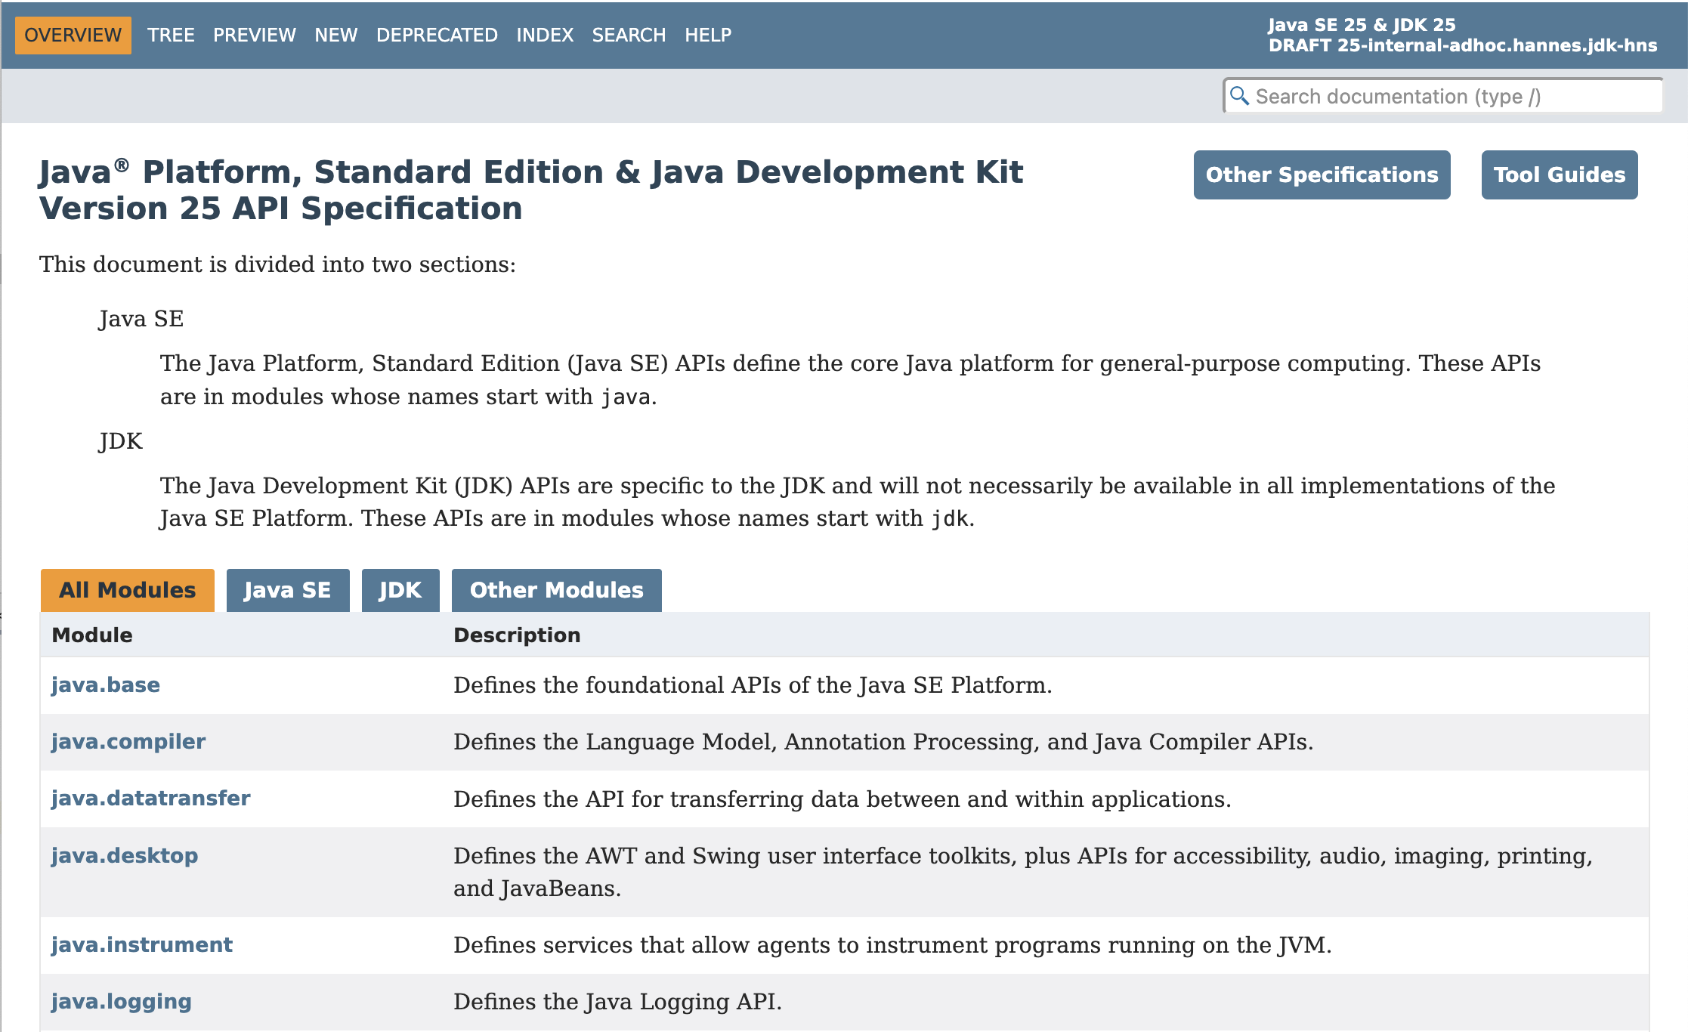This screenshot has height=1032, width=1688.
Task: Switch to the Java SE tab
Action: pyautogui.click(x=287, y=590)
